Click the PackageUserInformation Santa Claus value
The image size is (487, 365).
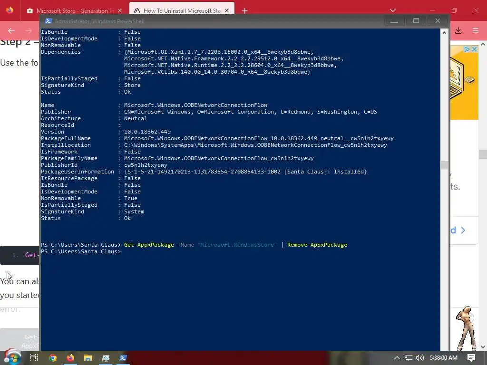245,172
